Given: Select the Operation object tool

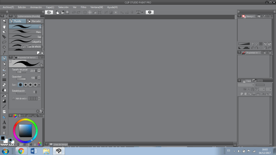Looking at the screenshot, I should (x=4, y=32).
